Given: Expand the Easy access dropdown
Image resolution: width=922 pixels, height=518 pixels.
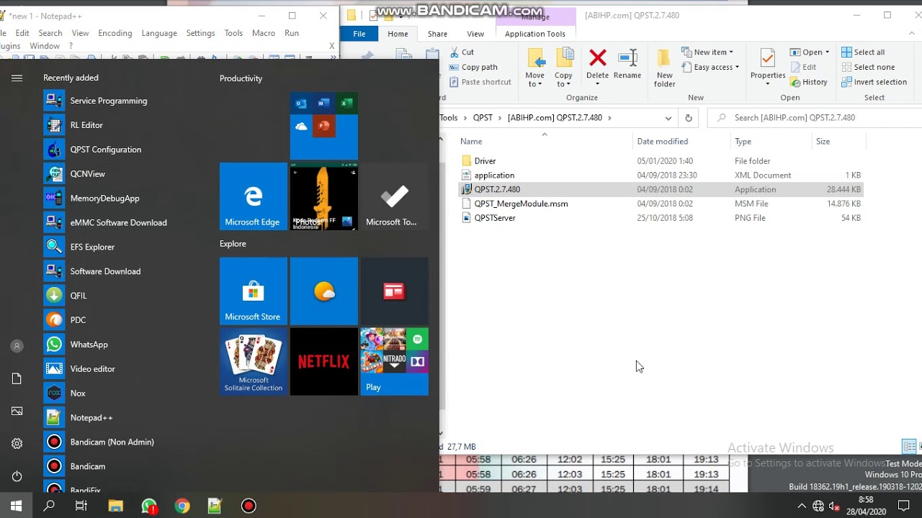Looking at the screenshot, I should [710, 67].
